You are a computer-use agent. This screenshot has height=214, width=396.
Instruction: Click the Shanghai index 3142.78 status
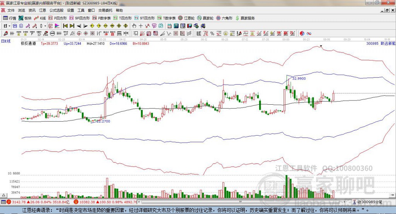click(38, 202)
